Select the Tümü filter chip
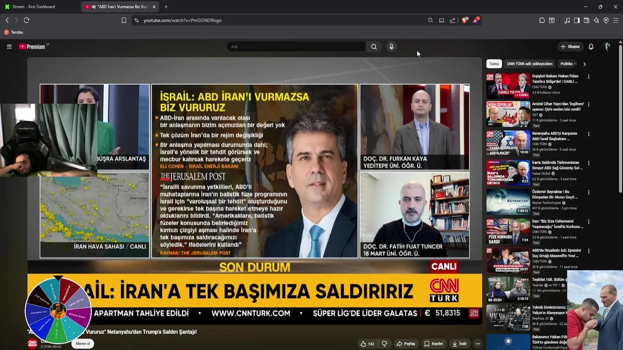This screenshot has width=623, height=350. point(494,64)
